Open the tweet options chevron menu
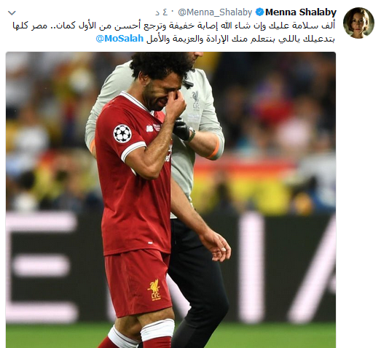The height and width of the screenshot is (348, 381). (12, 12)
